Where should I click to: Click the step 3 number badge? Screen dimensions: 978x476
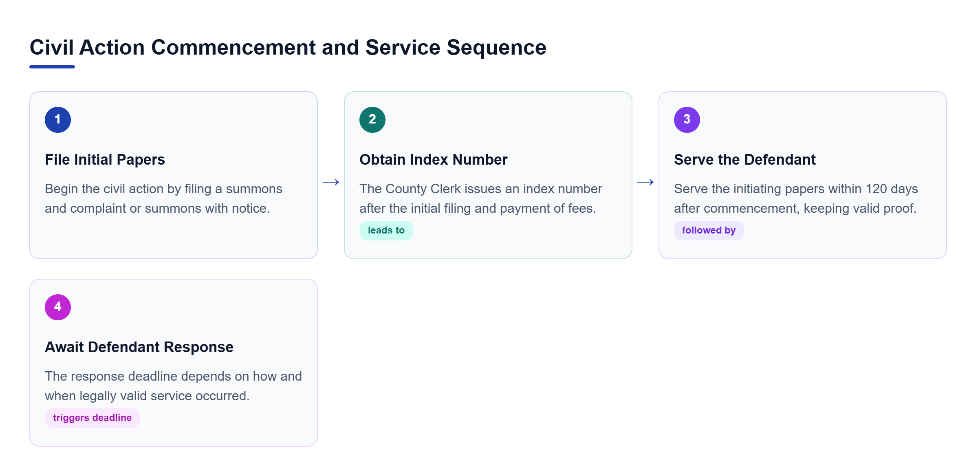687,120
